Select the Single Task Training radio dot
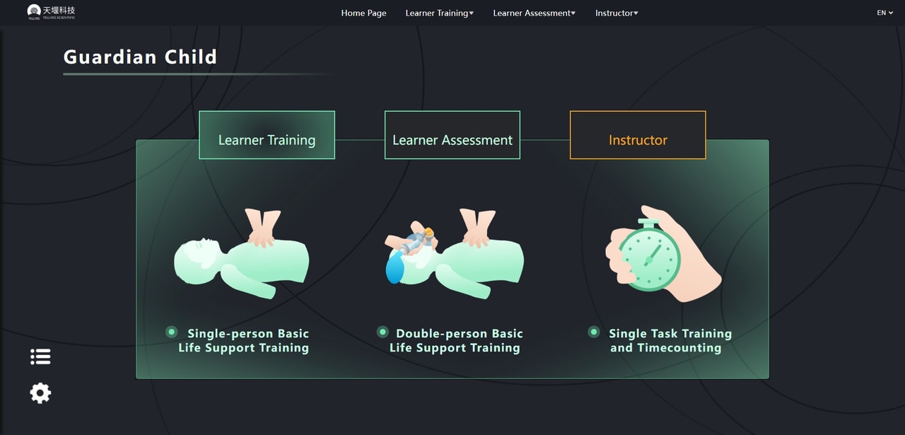The width and height of the screenshot is (905, 435). [x=594, y=332]
